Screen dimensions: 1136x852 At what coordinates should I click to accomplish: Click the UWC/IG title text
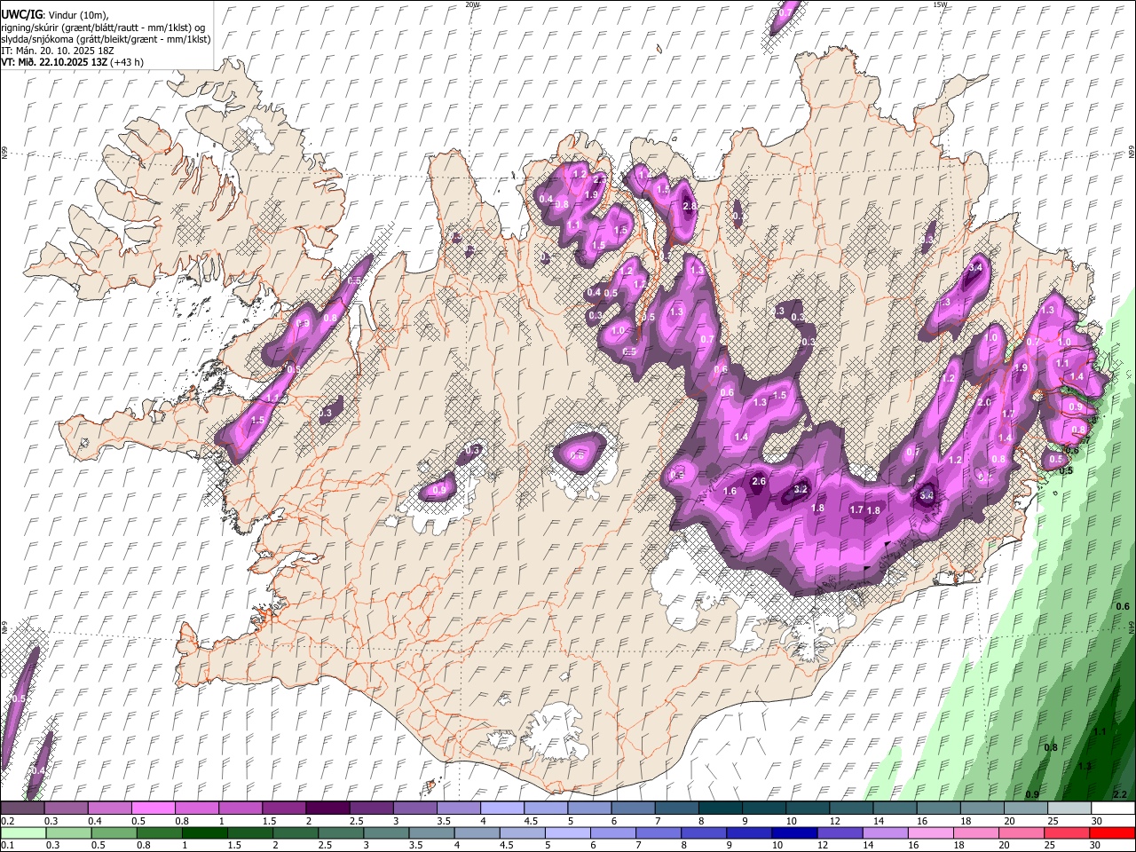(20, 14)
